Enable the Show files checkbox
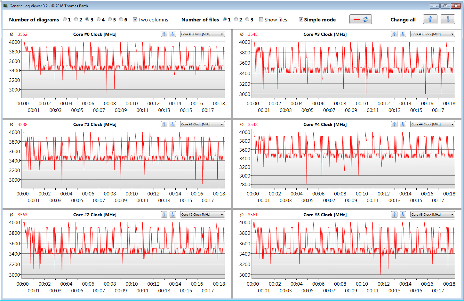 (x=261, y=20)
